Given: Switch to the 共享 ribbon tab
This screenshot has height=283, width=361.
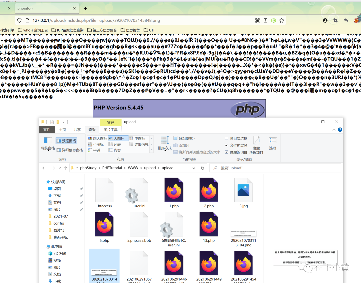Looking at the screenshot, I should [x=77, y=130].
